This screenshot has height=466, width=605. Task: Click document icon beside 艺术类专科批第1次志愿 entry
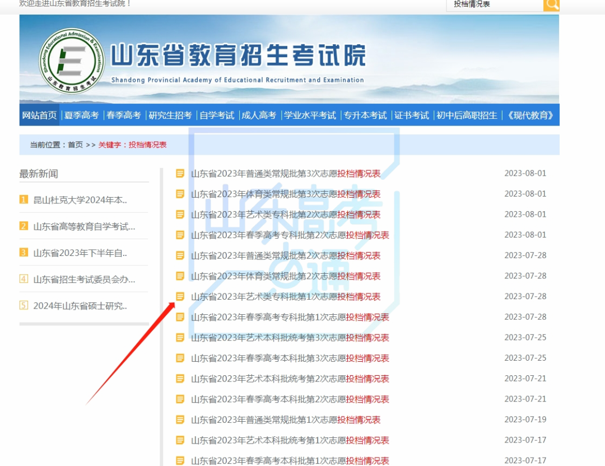click(x=180, y=296)
